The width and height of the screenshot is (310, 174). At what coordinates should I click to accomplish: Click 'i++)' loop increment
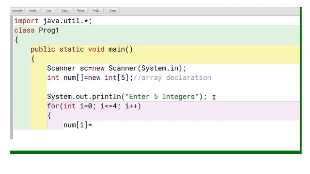[x=133, y=106]
